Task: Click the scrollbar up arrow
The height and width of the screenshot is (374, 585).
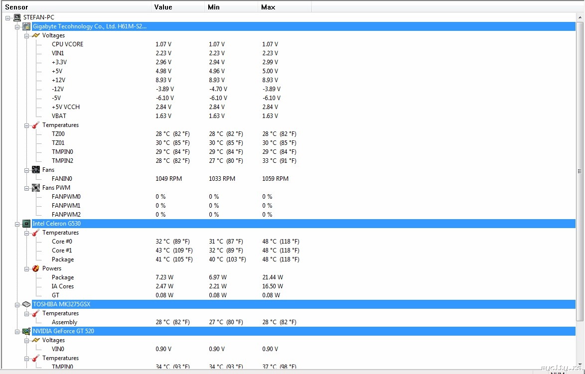Action: [580, 17]
